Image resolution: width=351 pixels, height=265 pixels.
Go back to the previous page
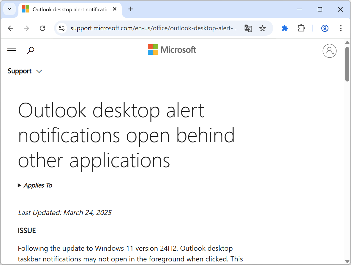10,28
